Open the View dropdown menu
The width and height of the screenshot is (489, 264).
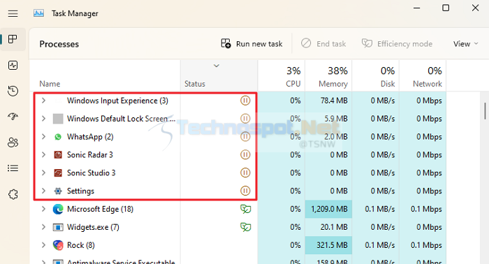click(466, 44)
